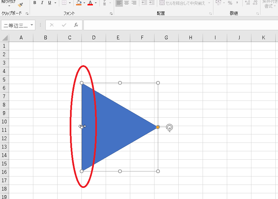Click the Insert Function fx icon
Viewport: 278px width, 199px height.
76,25
